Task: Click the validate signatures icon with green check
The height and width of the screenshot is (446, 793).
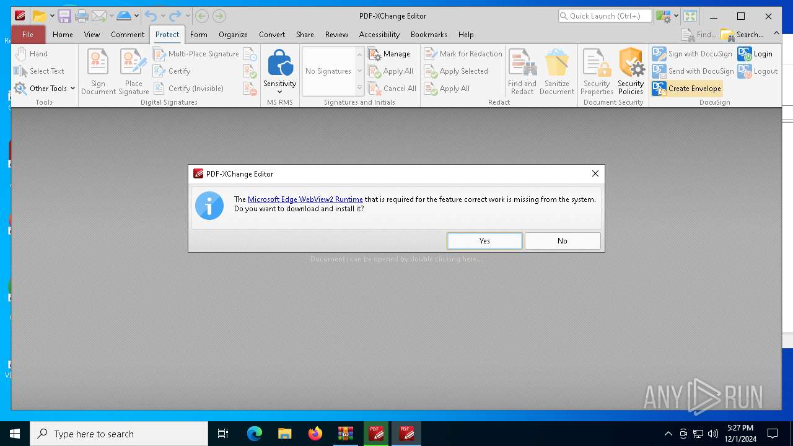Action: [x=250, y=71]
